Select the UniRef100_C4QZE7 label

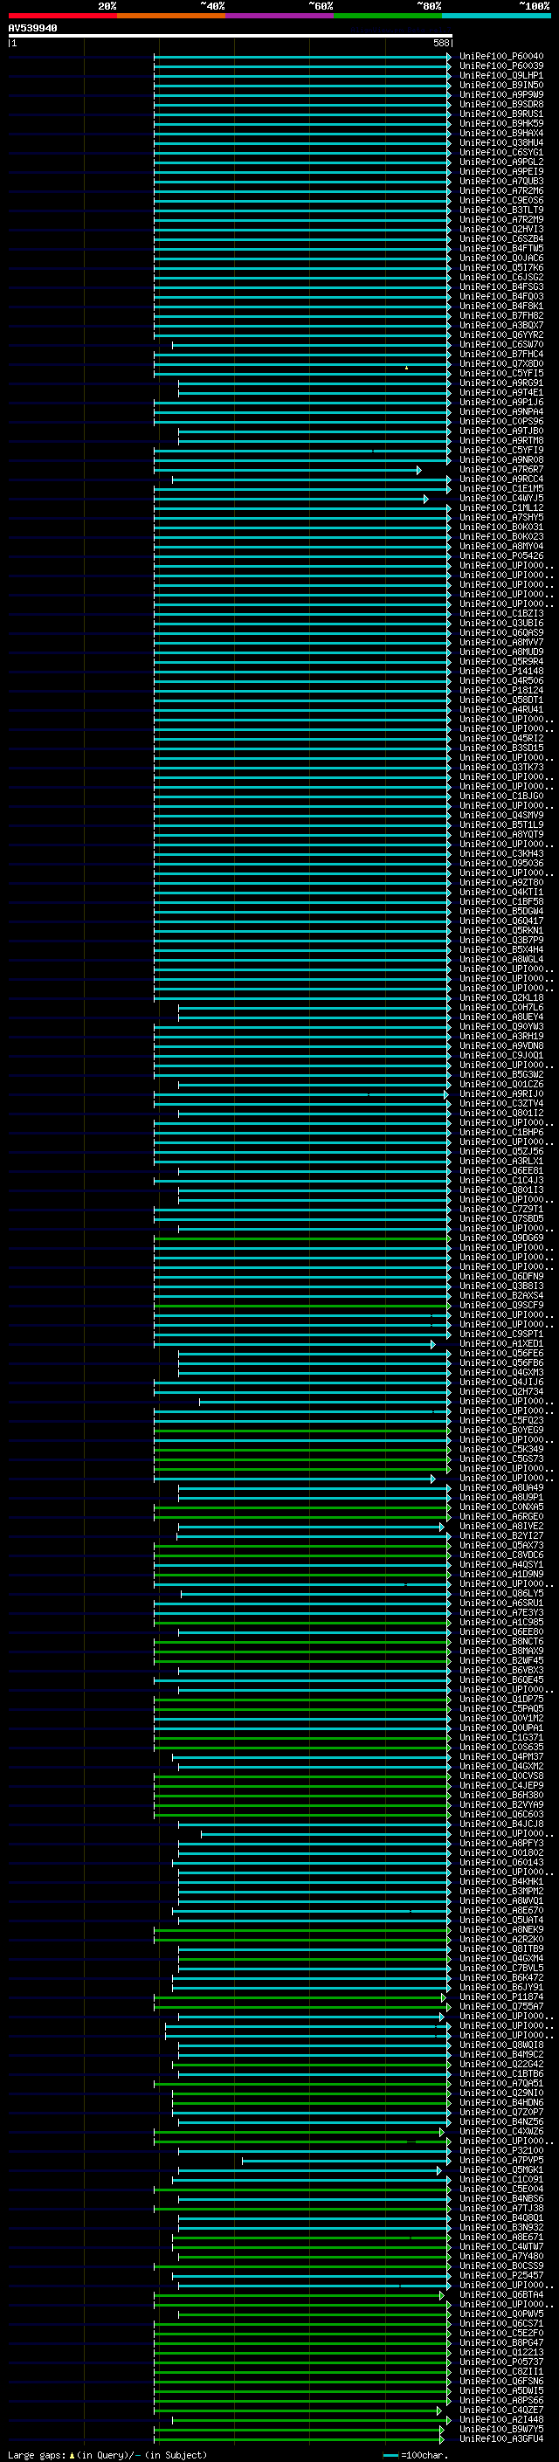(500, 2410)
